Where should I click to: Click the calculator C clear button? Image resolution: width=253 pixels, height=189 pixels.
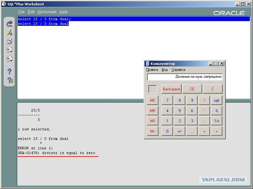click(213, 89)
